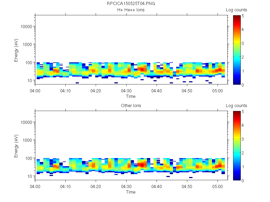Click 1000 energy tick of H+ He++ plot
This screenshot has height=202, width=270.
point(27,44)
